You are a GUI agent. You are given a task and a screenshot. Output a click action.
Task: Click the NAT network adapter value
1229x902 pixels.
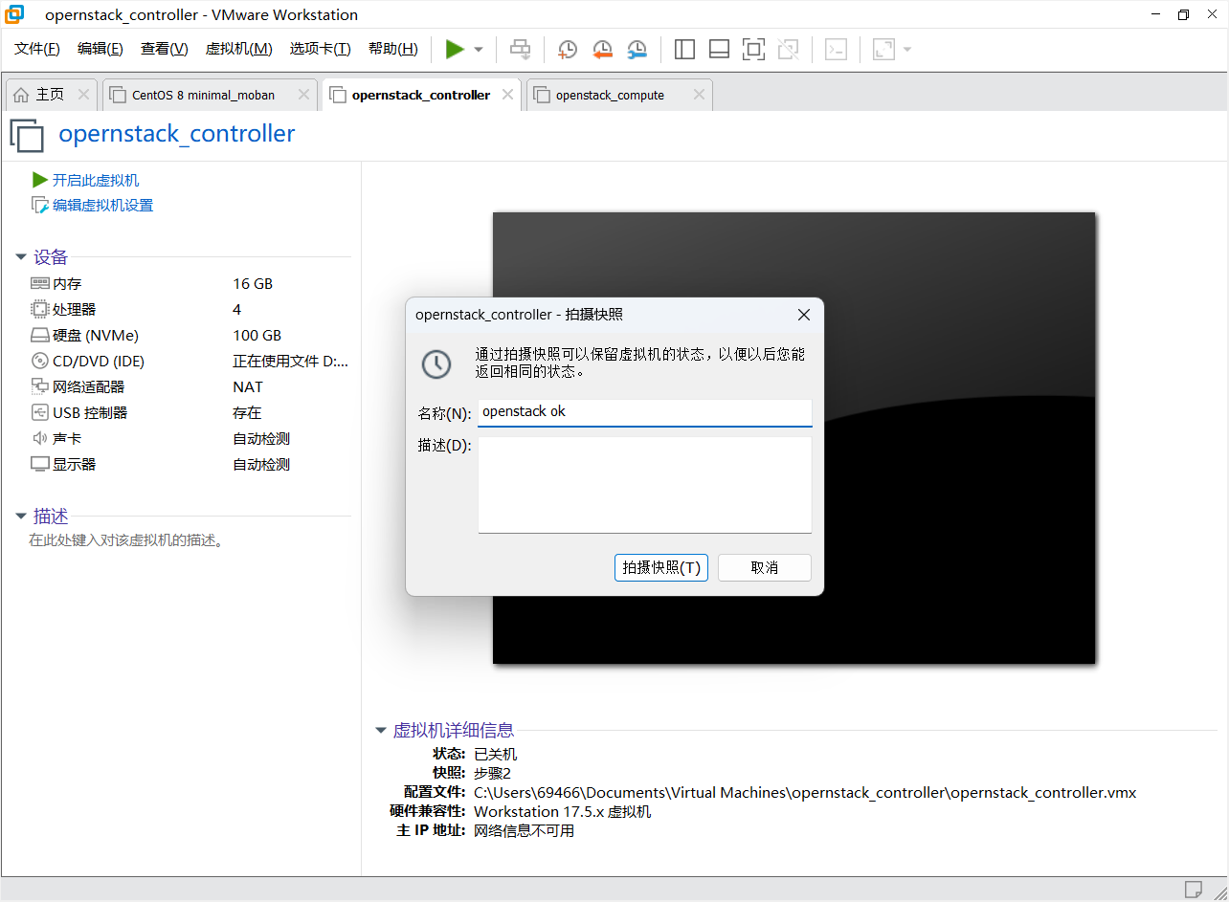click(x=248, y=386)
